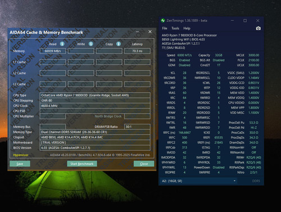Click info icon next to Write column

pos(91,44)
